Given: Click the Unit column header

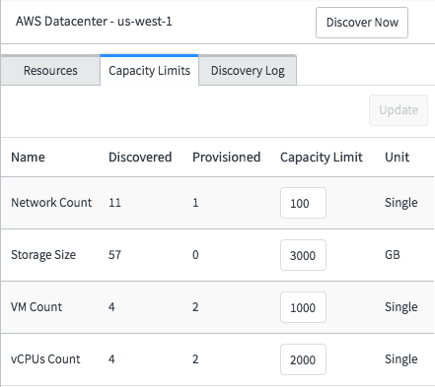Looking at the screenshot, I should (x=397, y=158).
